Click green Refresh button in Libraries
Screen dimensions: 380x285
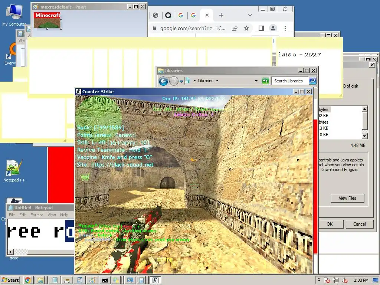pos(265,81)
